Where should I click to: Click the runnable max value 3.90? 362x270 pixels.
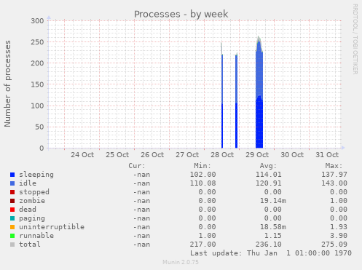pyautogui.click(x=339, y=236)
